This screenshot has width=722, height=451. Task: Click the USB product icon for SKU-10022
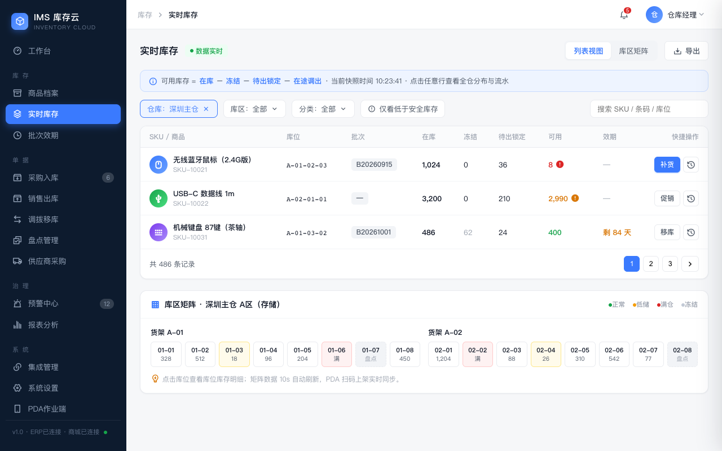click(159, 198)
